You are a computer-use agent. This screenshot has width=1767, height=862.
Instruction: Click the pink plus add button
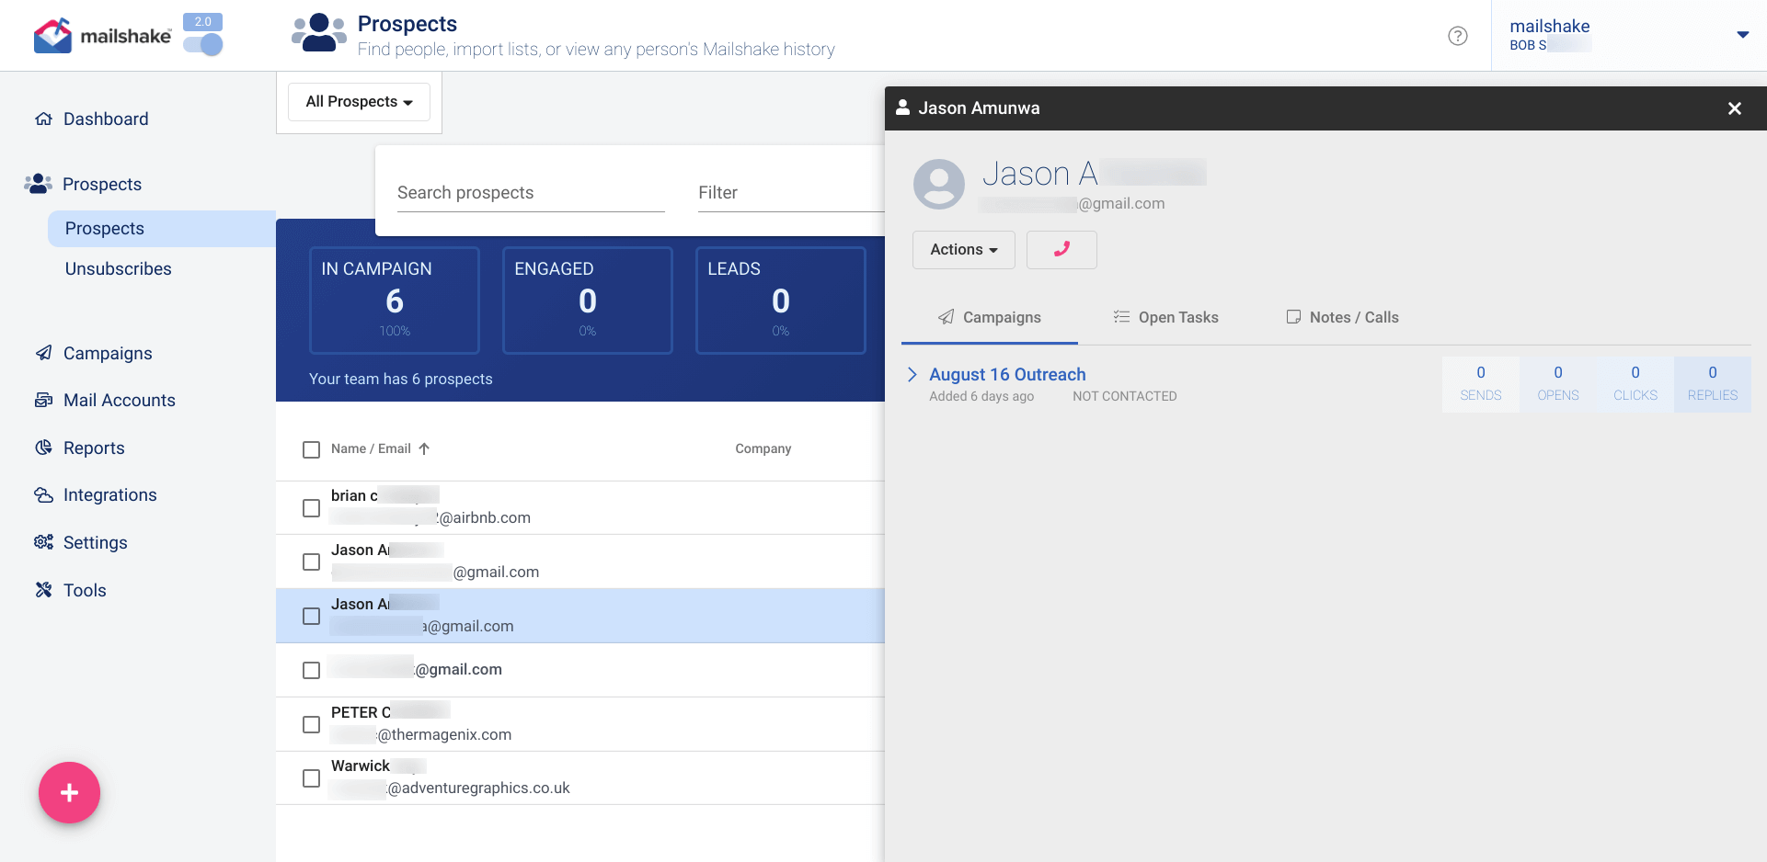click(69, 792)
